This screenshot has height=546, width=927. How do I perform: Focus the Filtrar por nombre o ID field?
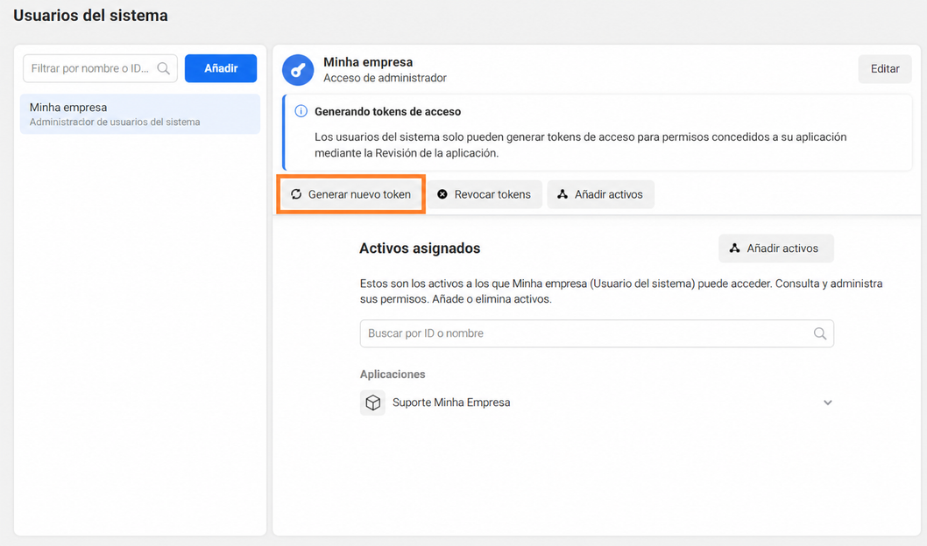tap(100, 68)
